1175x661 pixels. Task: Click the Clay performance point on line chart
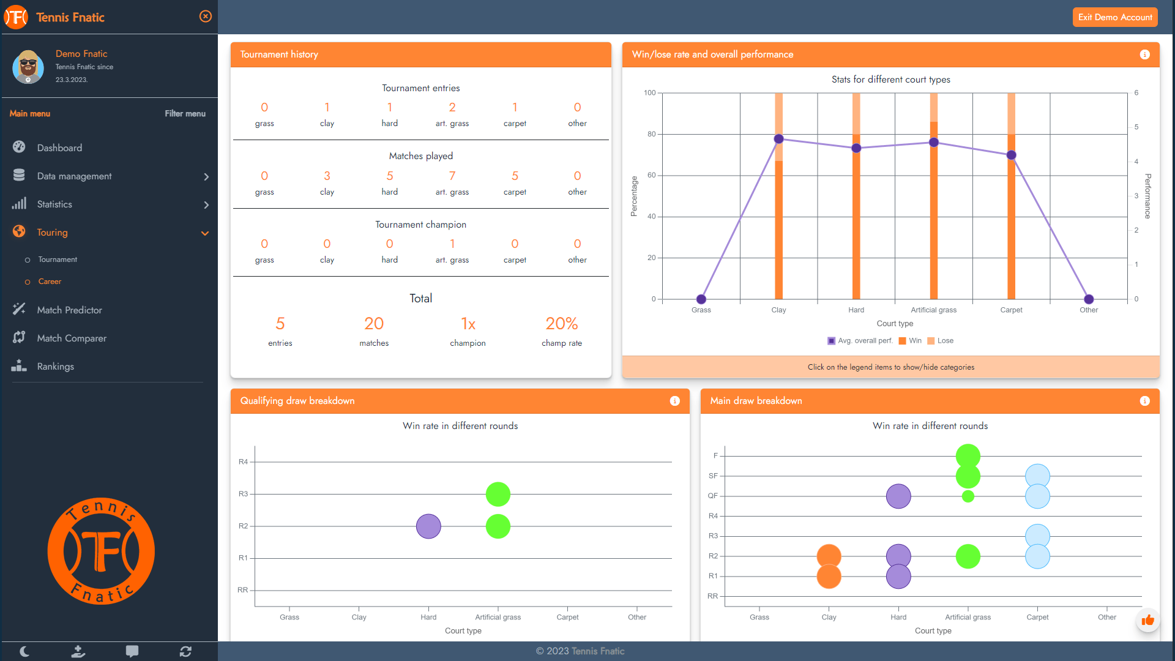(x=778, y=139)
